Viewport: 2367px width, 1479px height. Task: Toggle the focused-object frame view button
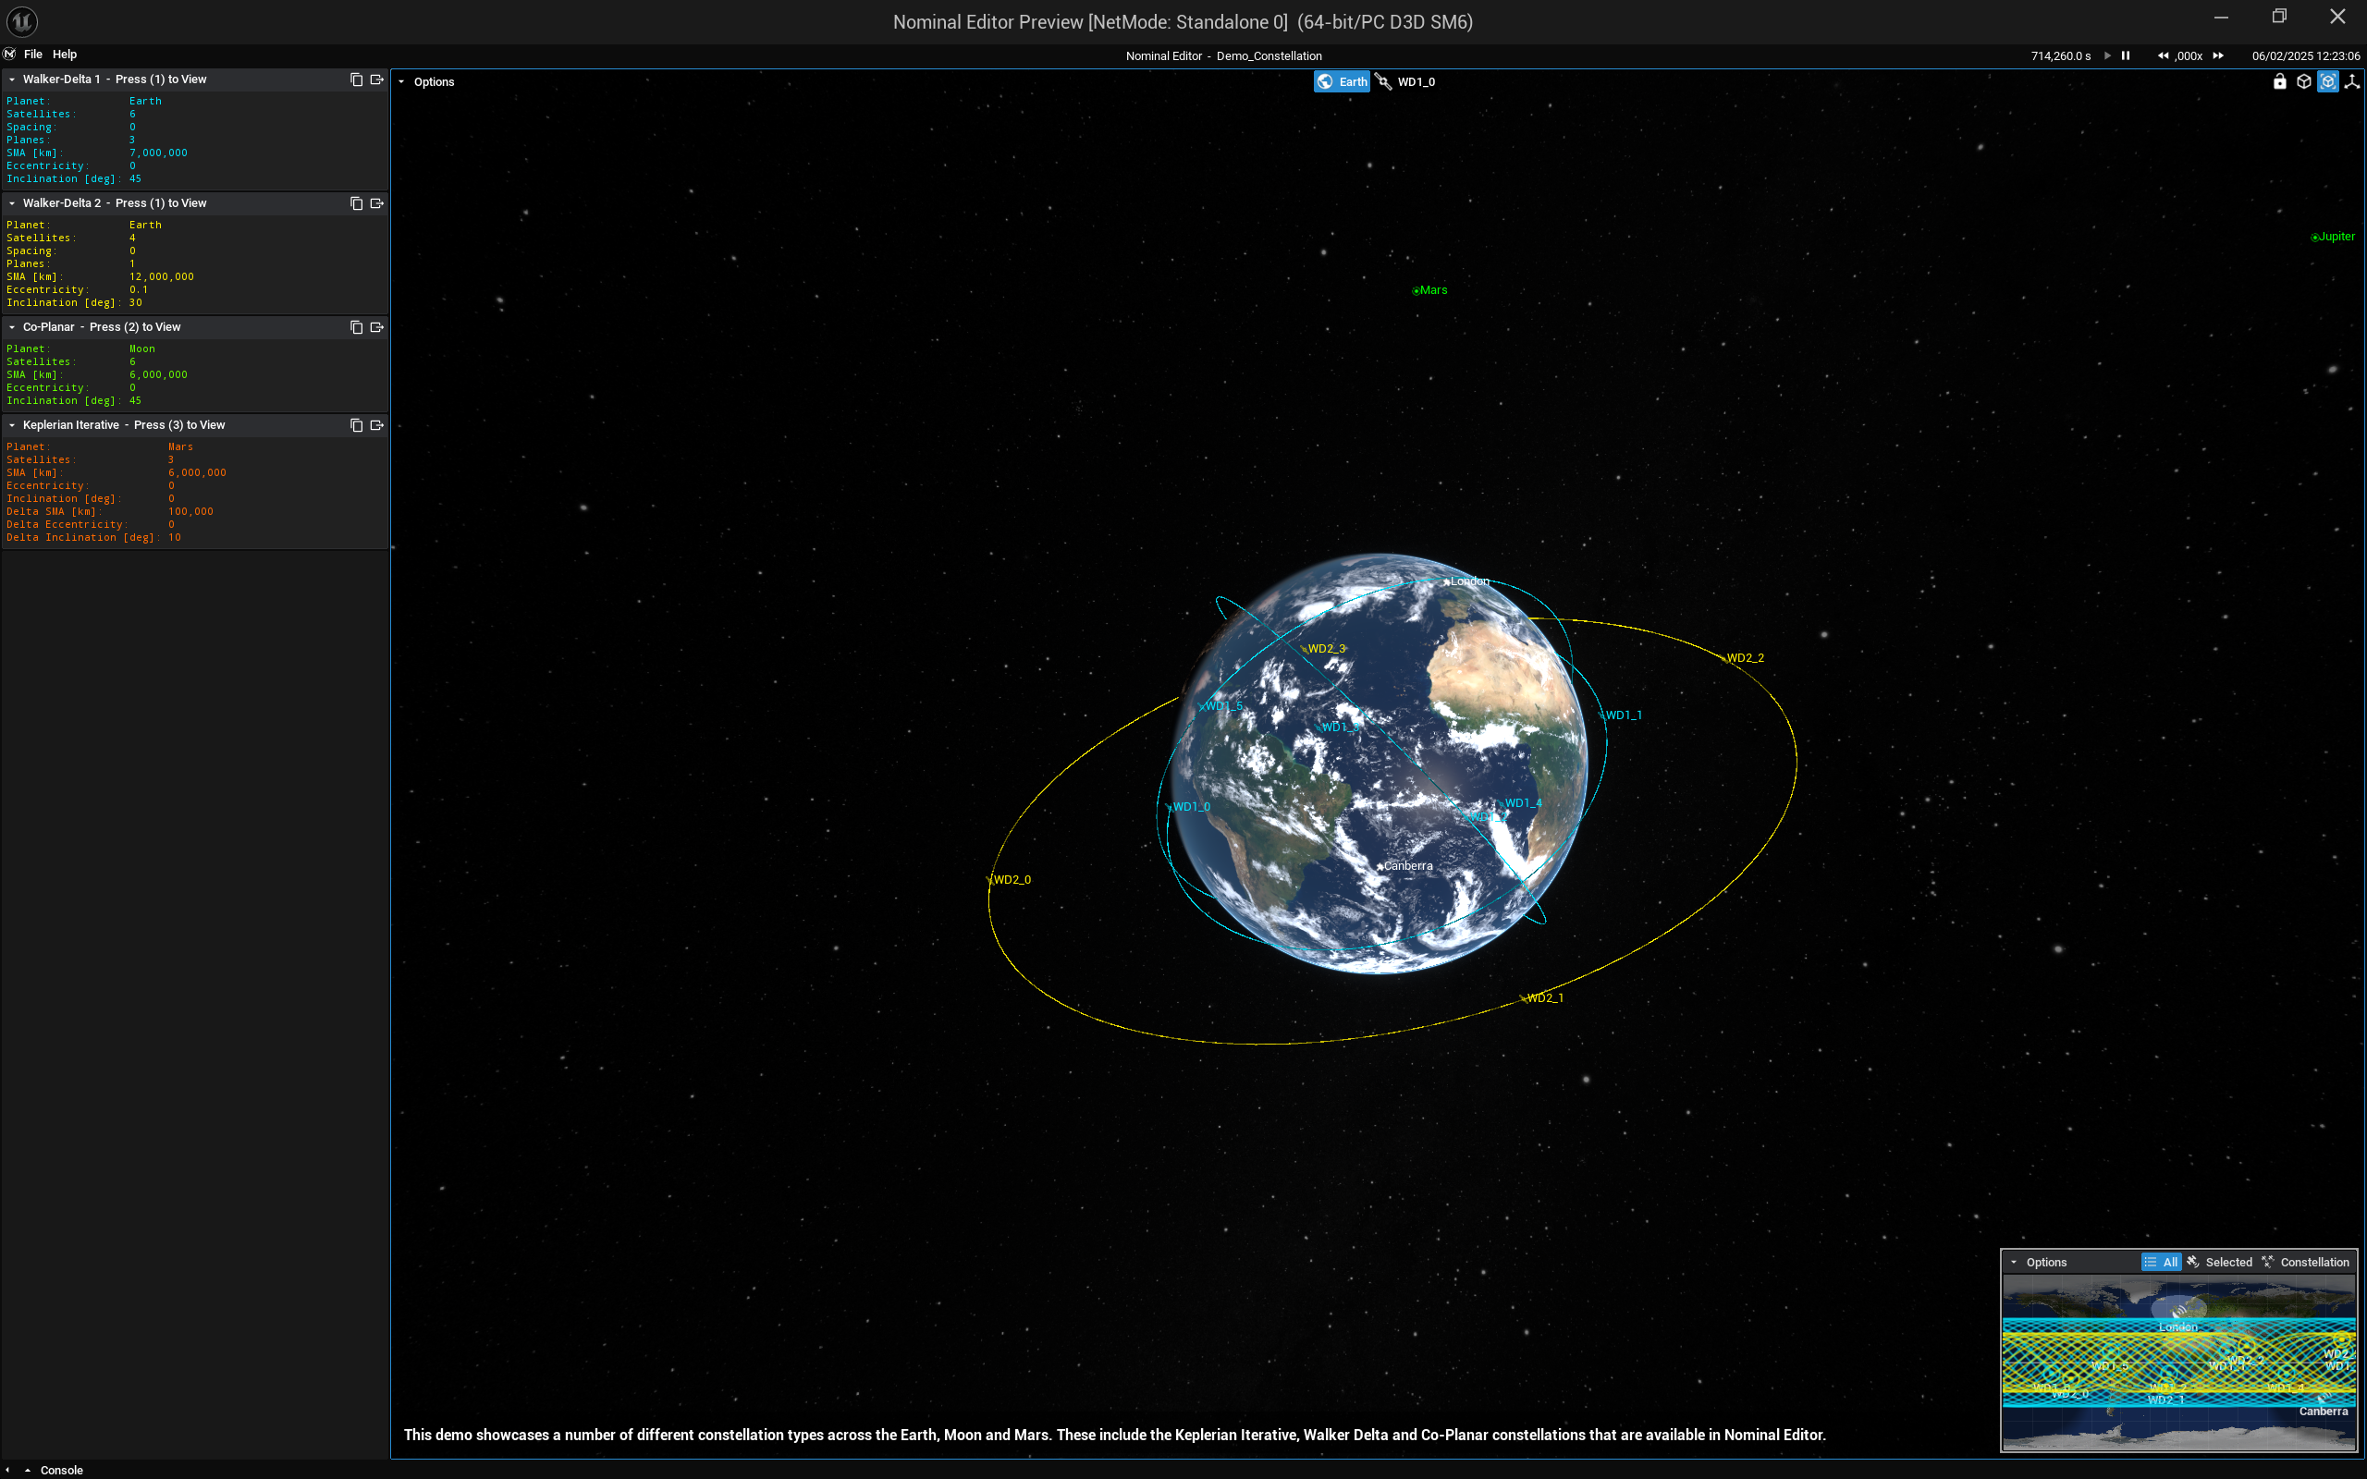2328,82
